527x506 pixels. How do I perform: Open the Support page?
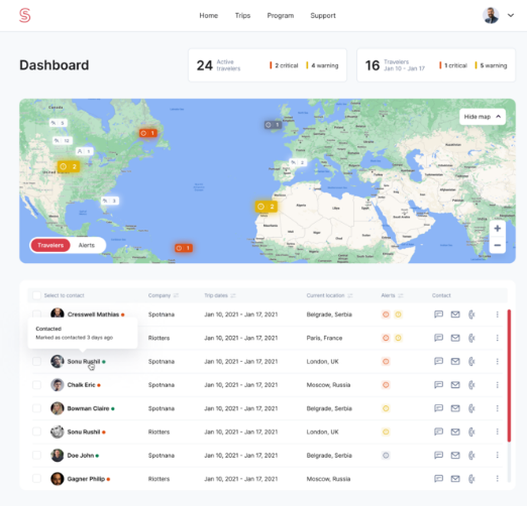point(323,15)
